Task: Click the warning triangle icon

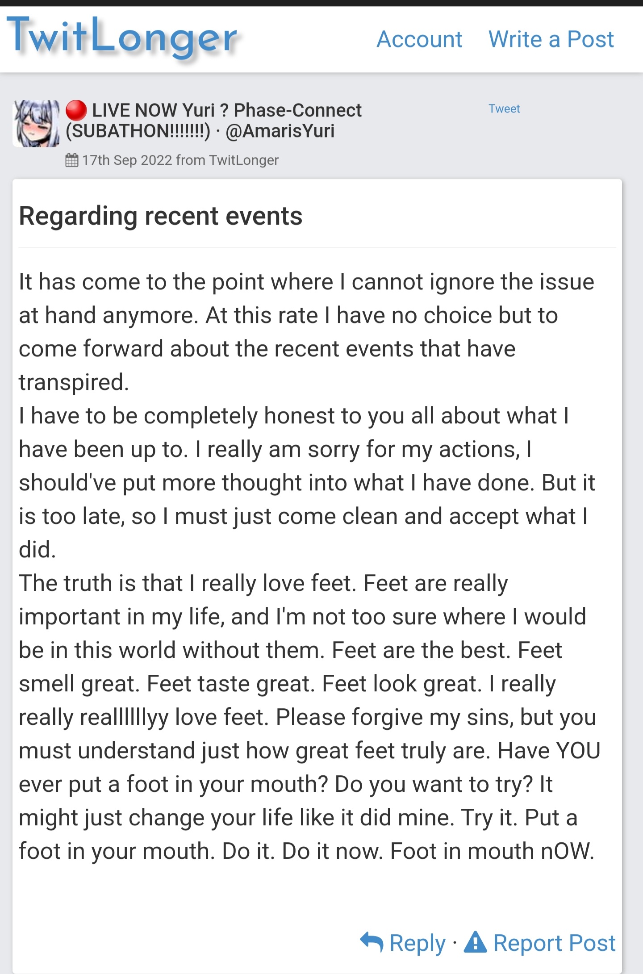Action: (476, 942)
